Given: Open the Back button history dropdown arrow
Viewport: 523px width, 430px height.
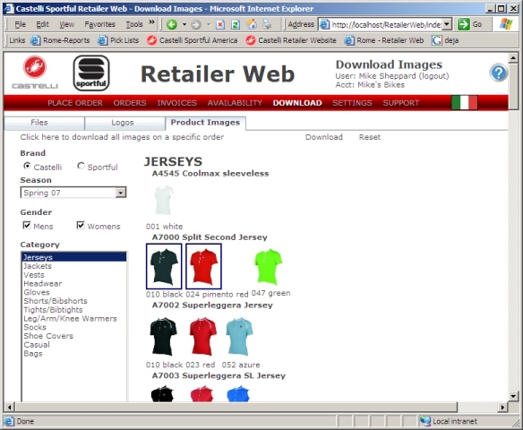Looking at the screenshot, I should (x=184, y=24).
